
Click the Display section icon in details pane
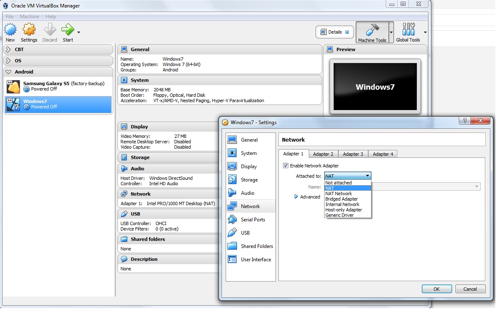click(x=124, y=126)
